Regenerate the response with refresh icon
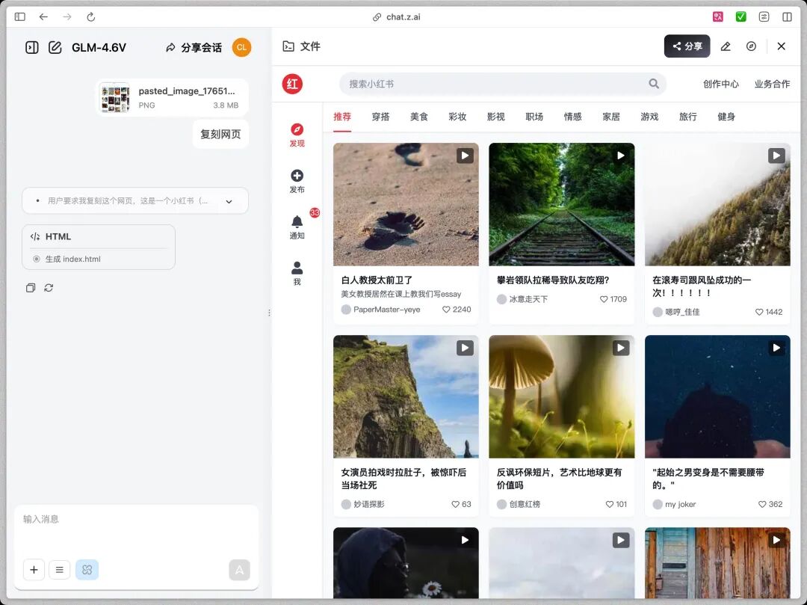 click(49, 288)
